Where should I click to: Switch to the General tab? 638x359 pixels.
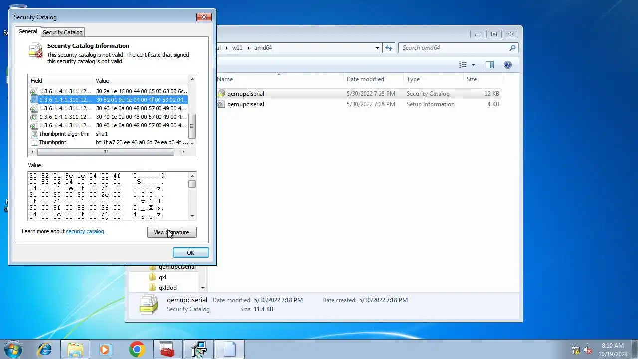coord(28,31)
